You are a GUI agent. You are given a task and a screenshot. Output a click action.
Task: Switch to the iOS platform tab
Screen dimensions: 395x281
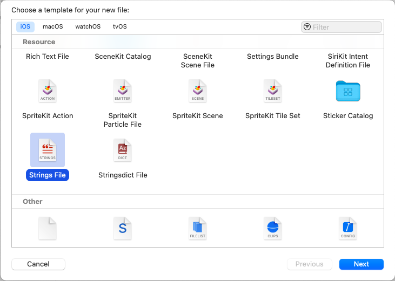click(25, 26)
